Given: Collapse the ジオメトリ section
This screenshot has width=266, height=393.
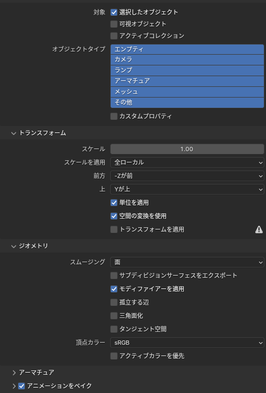Looking at the screenshot, I should click(x=13, y=246).
